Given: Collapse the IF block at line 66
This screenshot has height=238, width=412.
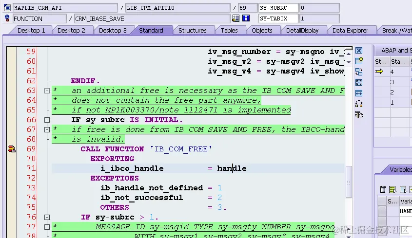Looking at the screenshot, I should tap(47, 120).
